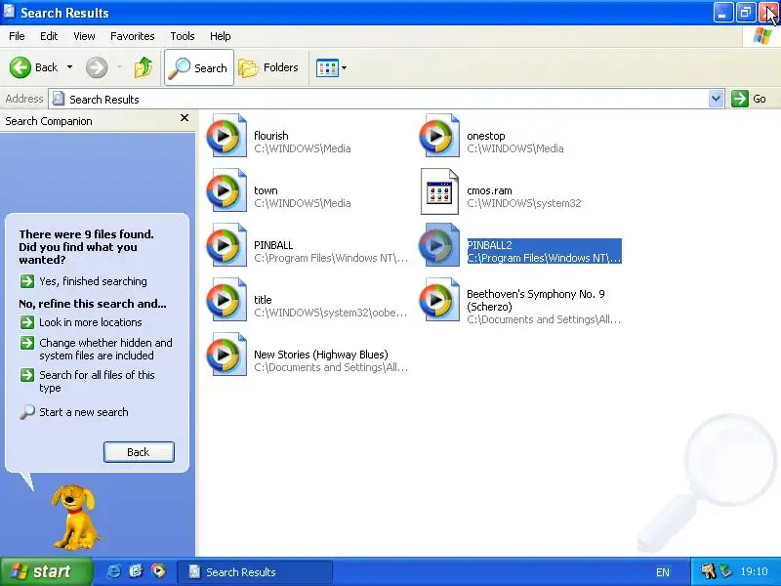This screenshot has height=586, width=781.
Task: Select the title media file icon
Action: click(226, 300)
